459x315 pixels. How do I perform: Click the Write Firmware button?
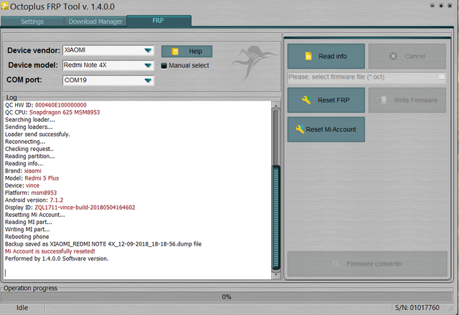click(x=407, y=100)
